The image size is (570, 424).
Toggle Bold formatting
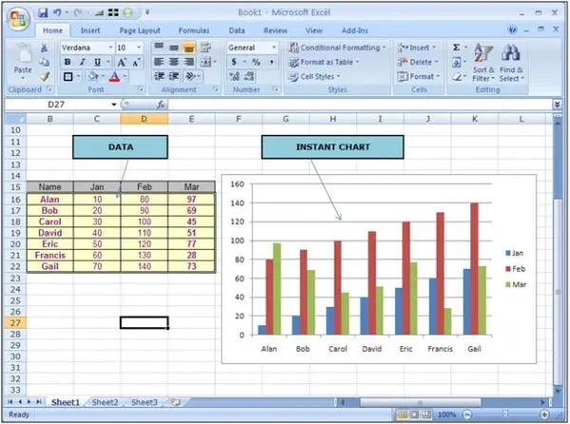tap(67, 62)
